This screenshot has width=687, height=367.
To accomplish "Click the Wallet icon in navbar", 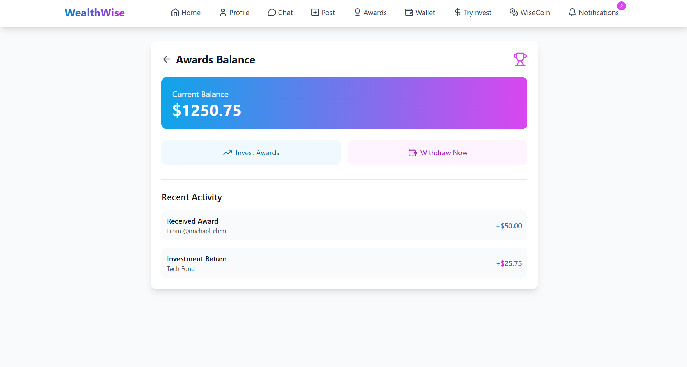I will pyautogui.click(x=409, y=13).
